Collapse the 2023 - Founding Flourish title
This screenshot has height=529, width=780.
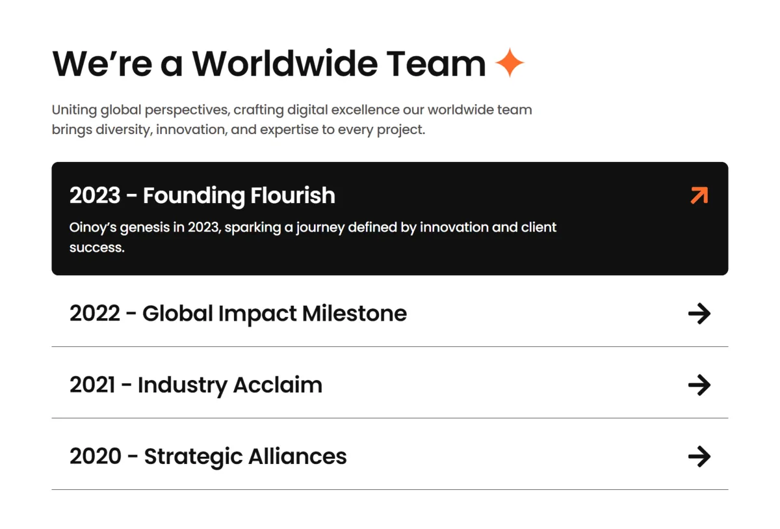[x=202, y=195]
